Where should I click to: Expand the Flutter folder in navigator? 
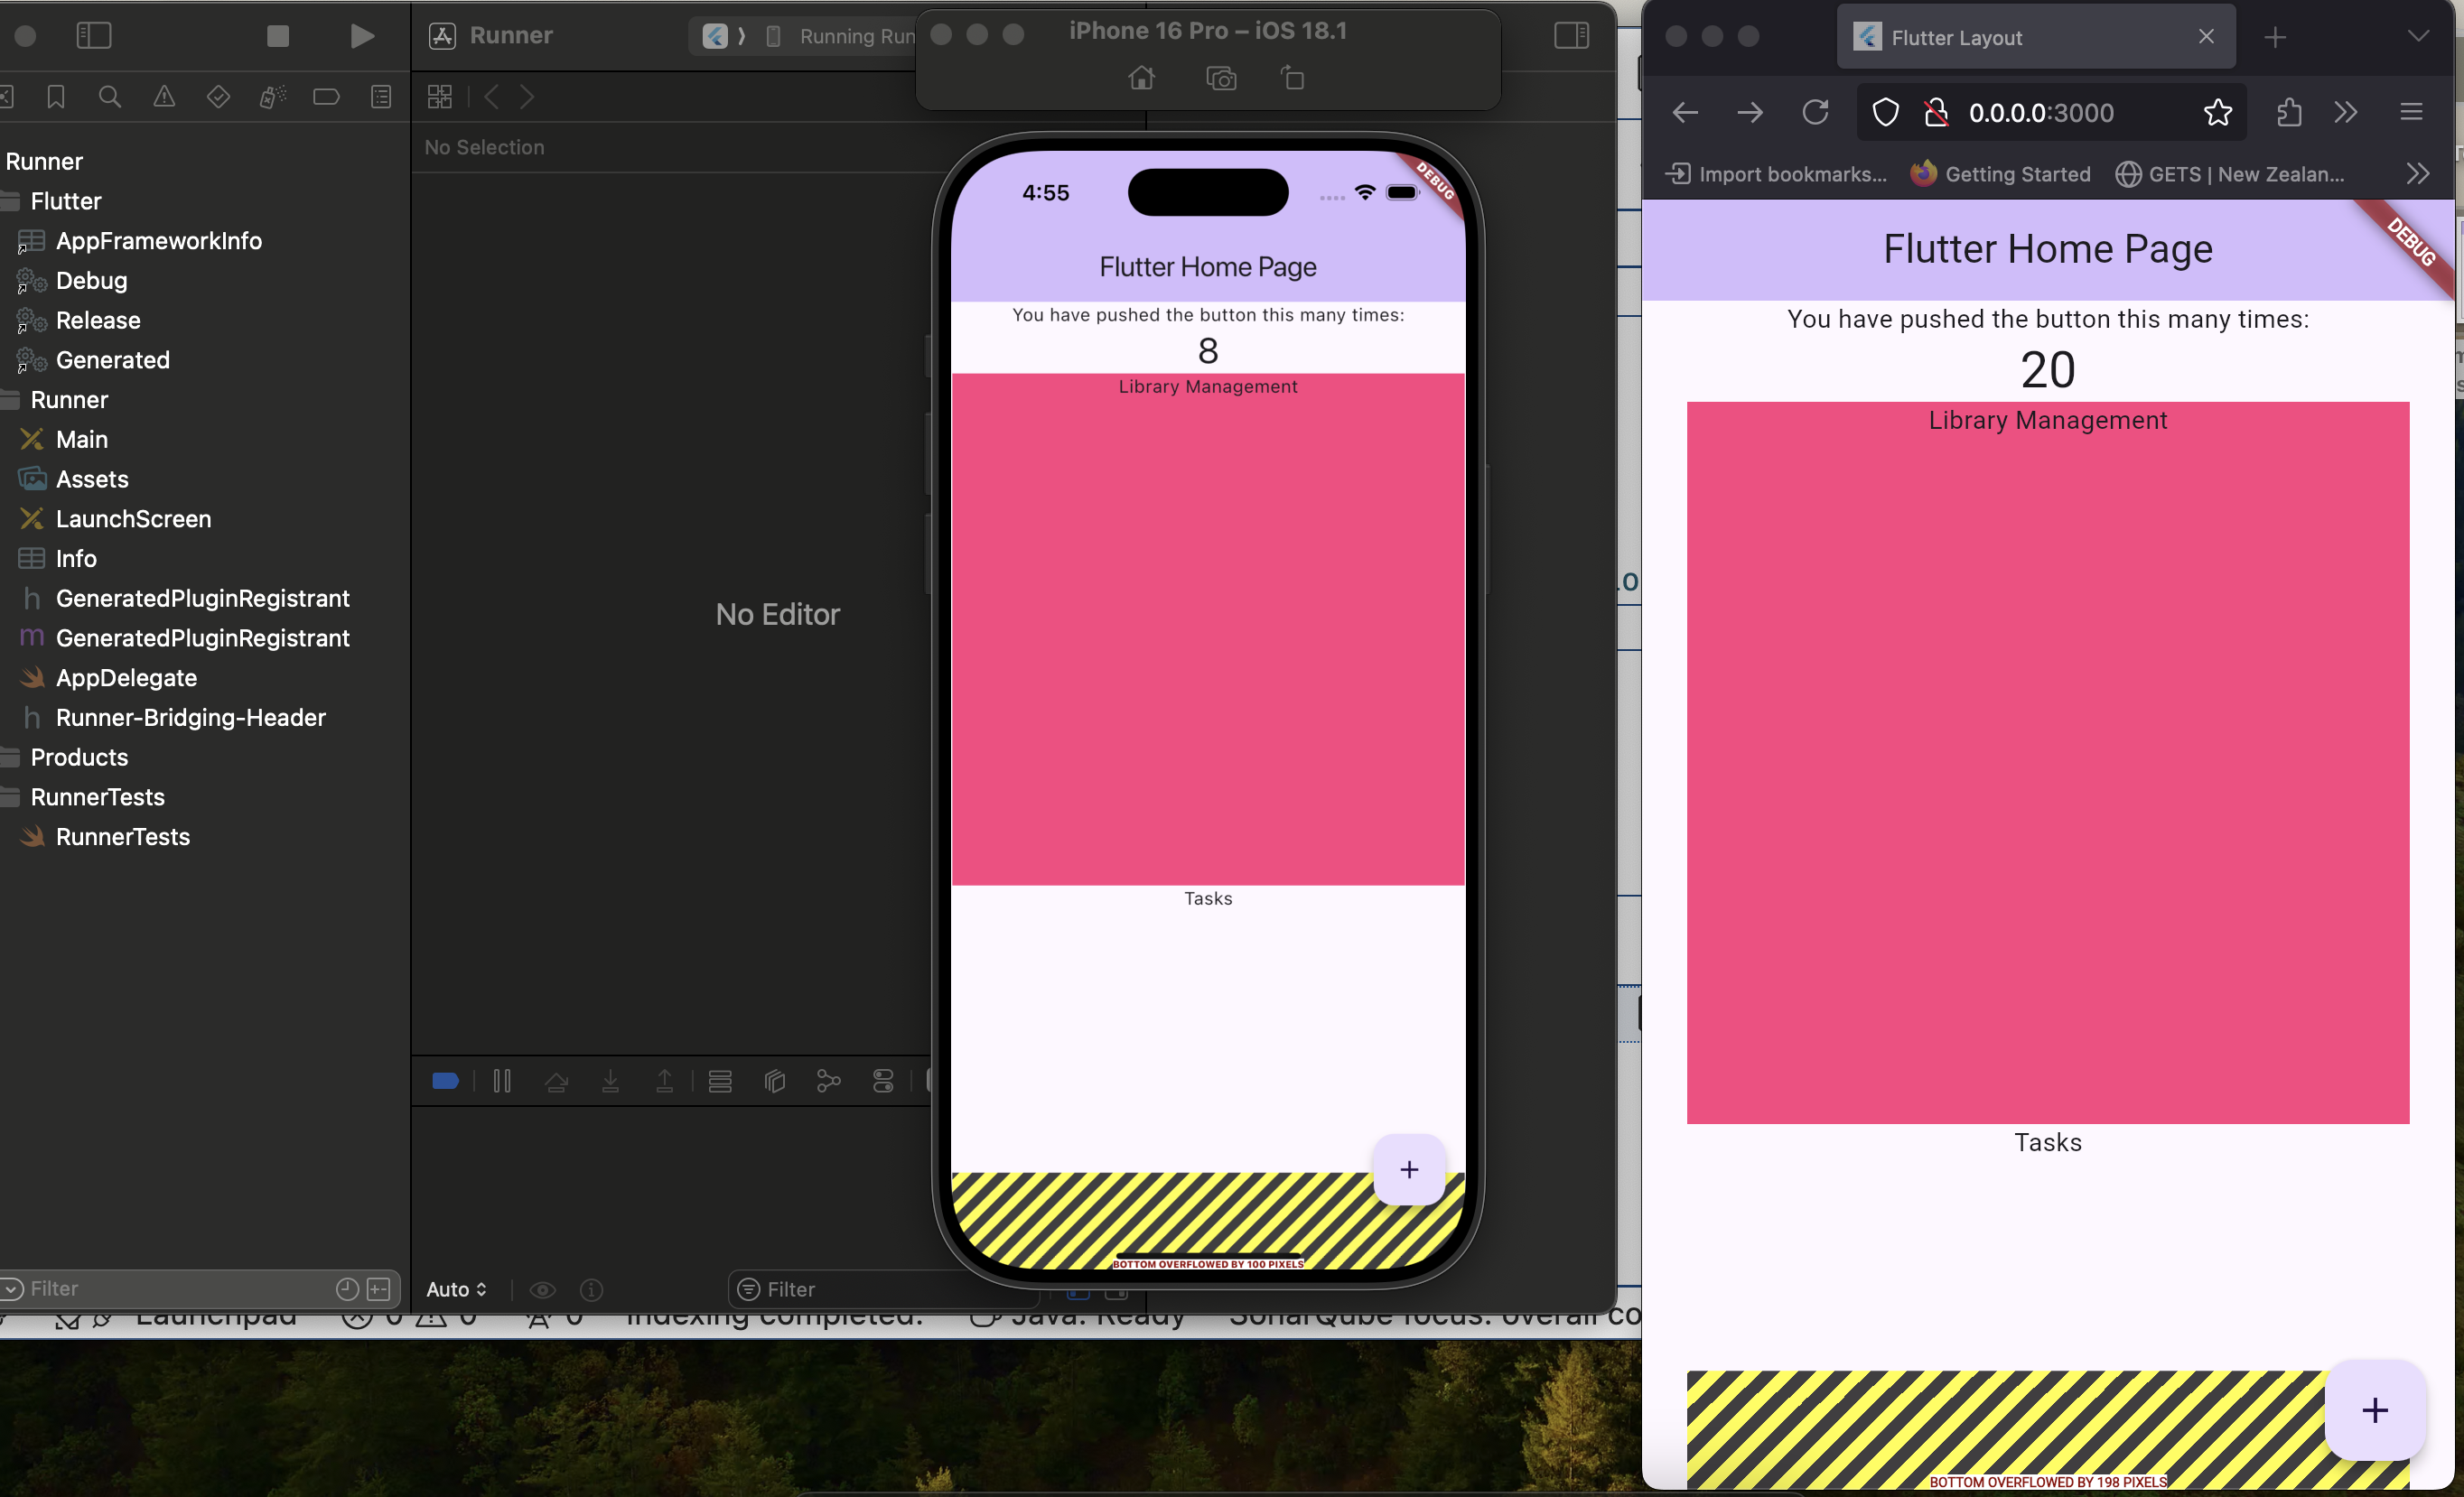coord(66,200)
